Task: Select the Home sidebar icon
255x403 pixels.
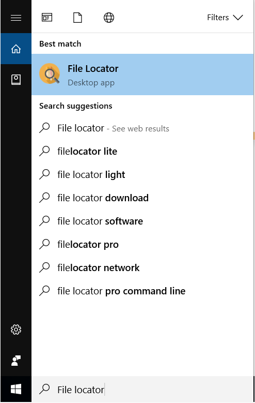Action: coord(16,49)
